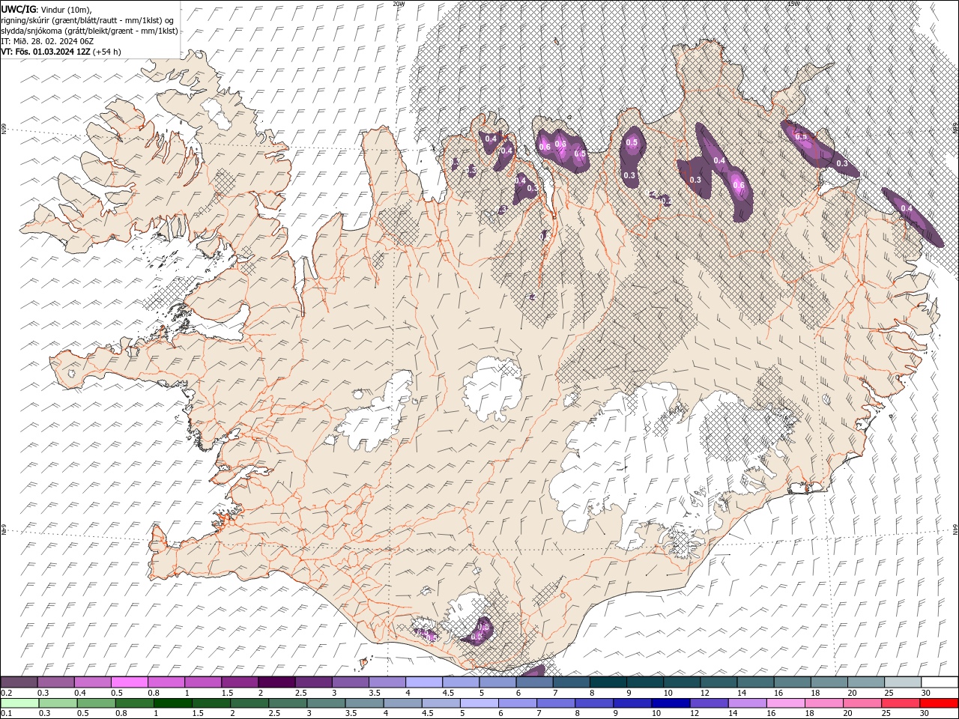Click the grey-teal 3 swatch in lower legend row
The height and width of the screenshot is (719, 959).
(x=326, y=703)
